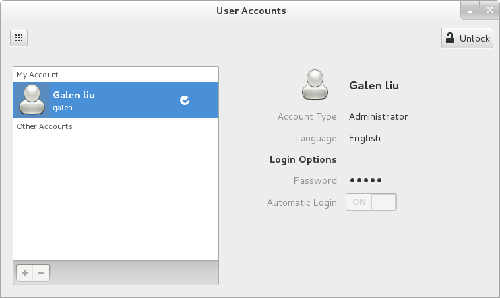Click the large avatar beside Galen liu heading
Screen dimensions: 500x298
coord(315,85)
